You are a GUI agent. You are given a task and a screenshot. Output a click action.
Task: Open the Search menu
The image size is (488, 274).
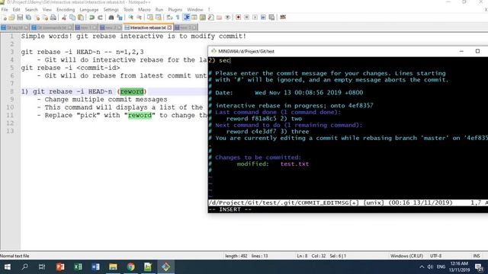pos(31,10)
